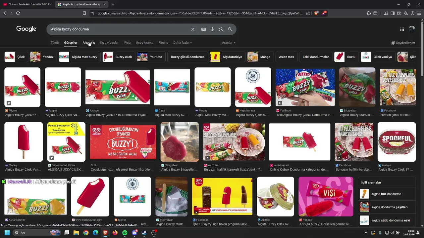Click the Windows Start button

(7, 233)
